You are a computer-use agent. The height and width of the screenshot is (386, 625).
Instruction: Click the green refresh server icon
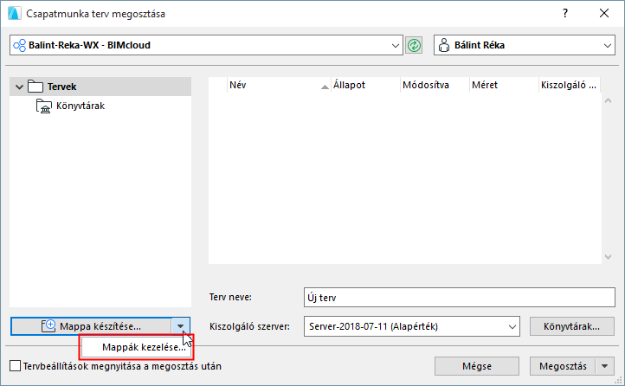(414, 45)
